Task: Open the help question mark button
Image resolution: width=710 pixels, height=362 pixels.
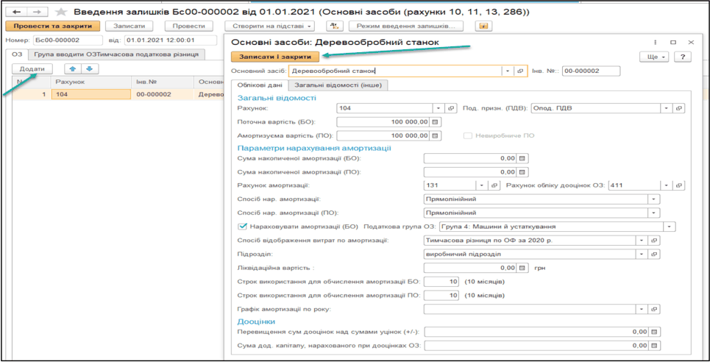Action: [683, 57]
